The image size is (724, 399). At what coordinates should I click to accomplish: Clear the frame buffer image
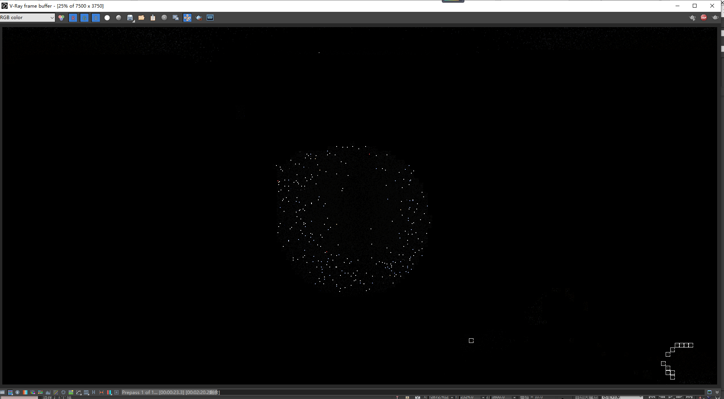point(164,18)
